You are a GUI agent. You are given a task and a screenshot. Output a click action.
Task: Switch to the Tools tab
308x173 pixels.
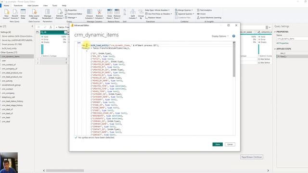click(x=54, y=5)
